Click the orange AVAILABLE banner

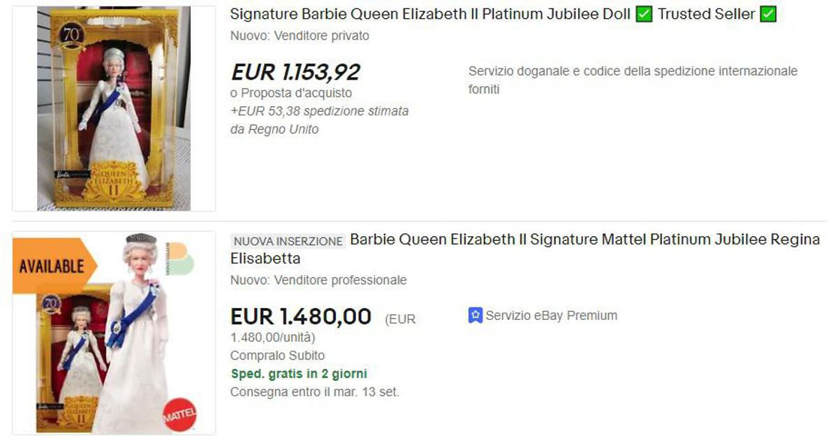(x=52, y=266)
